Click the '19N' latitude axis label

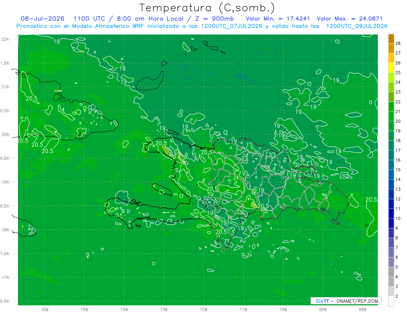pyautogui.click(x=5, y=182)
